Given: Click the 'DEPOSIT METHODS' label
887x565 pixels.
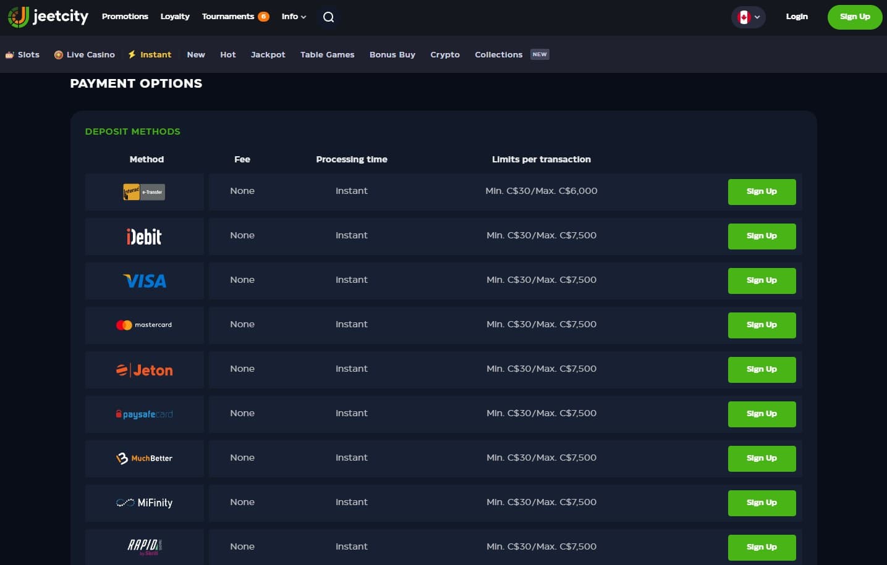Looking at the screenshot, I should (x=133, y=132).
